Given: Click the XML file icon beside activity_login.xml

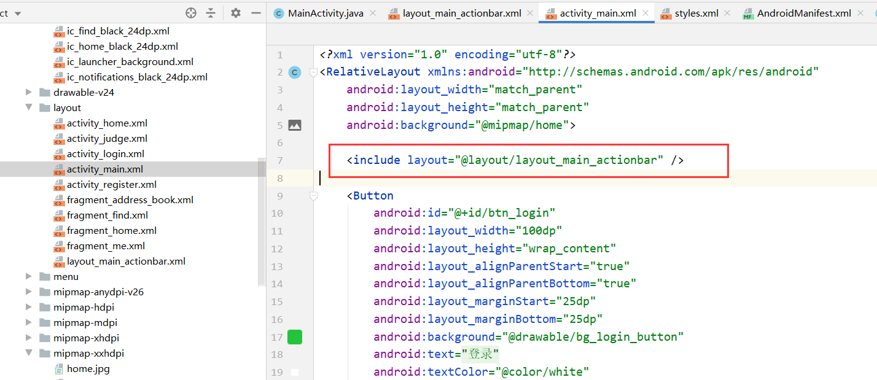Looking at the screenshot, I should pos(58,153).
